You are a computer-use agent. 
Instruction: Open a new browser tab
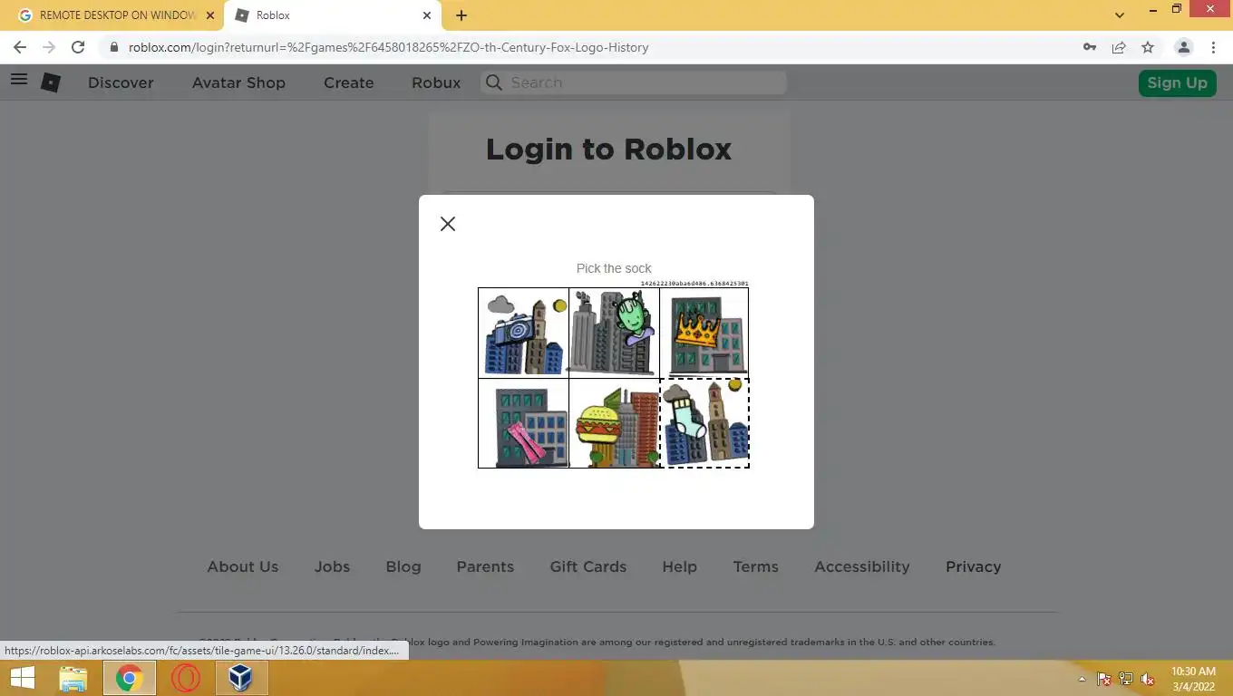461,15
